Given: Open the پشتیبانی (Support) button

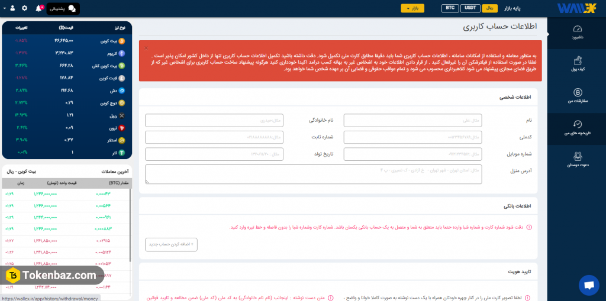Looking at the screenshot, I should pos(63,8).
